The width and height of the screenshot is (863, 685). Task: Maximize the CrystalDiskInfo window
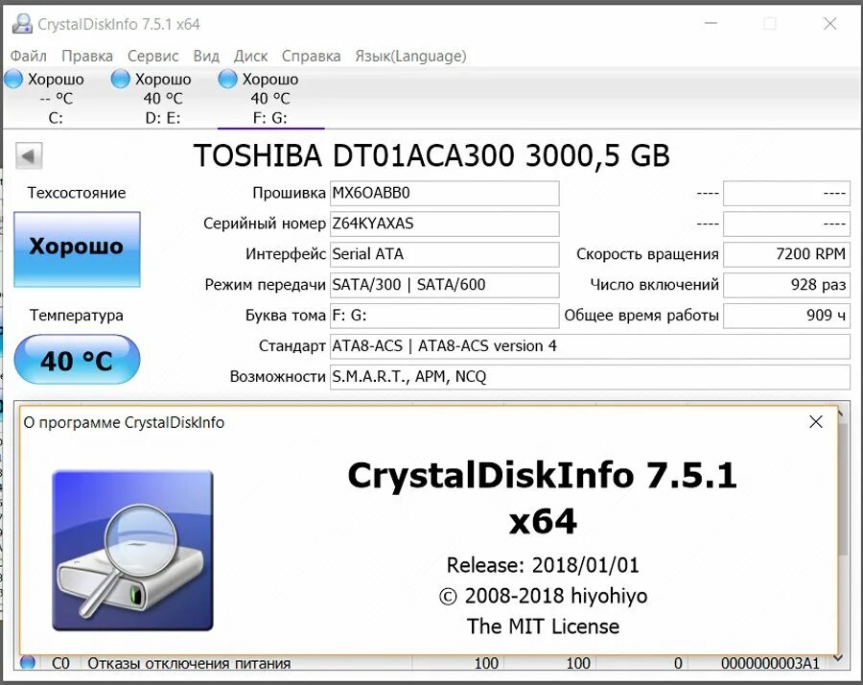tap(770, 24)
